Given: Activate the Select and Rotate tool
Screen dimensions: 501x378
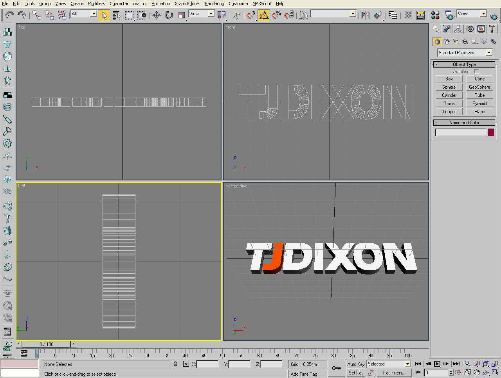Looking at the screenshot, I should [x=168, y=15].
